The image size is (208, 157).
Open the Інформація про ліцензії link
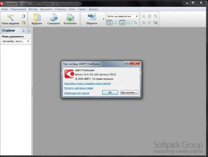tap(77, 93)
